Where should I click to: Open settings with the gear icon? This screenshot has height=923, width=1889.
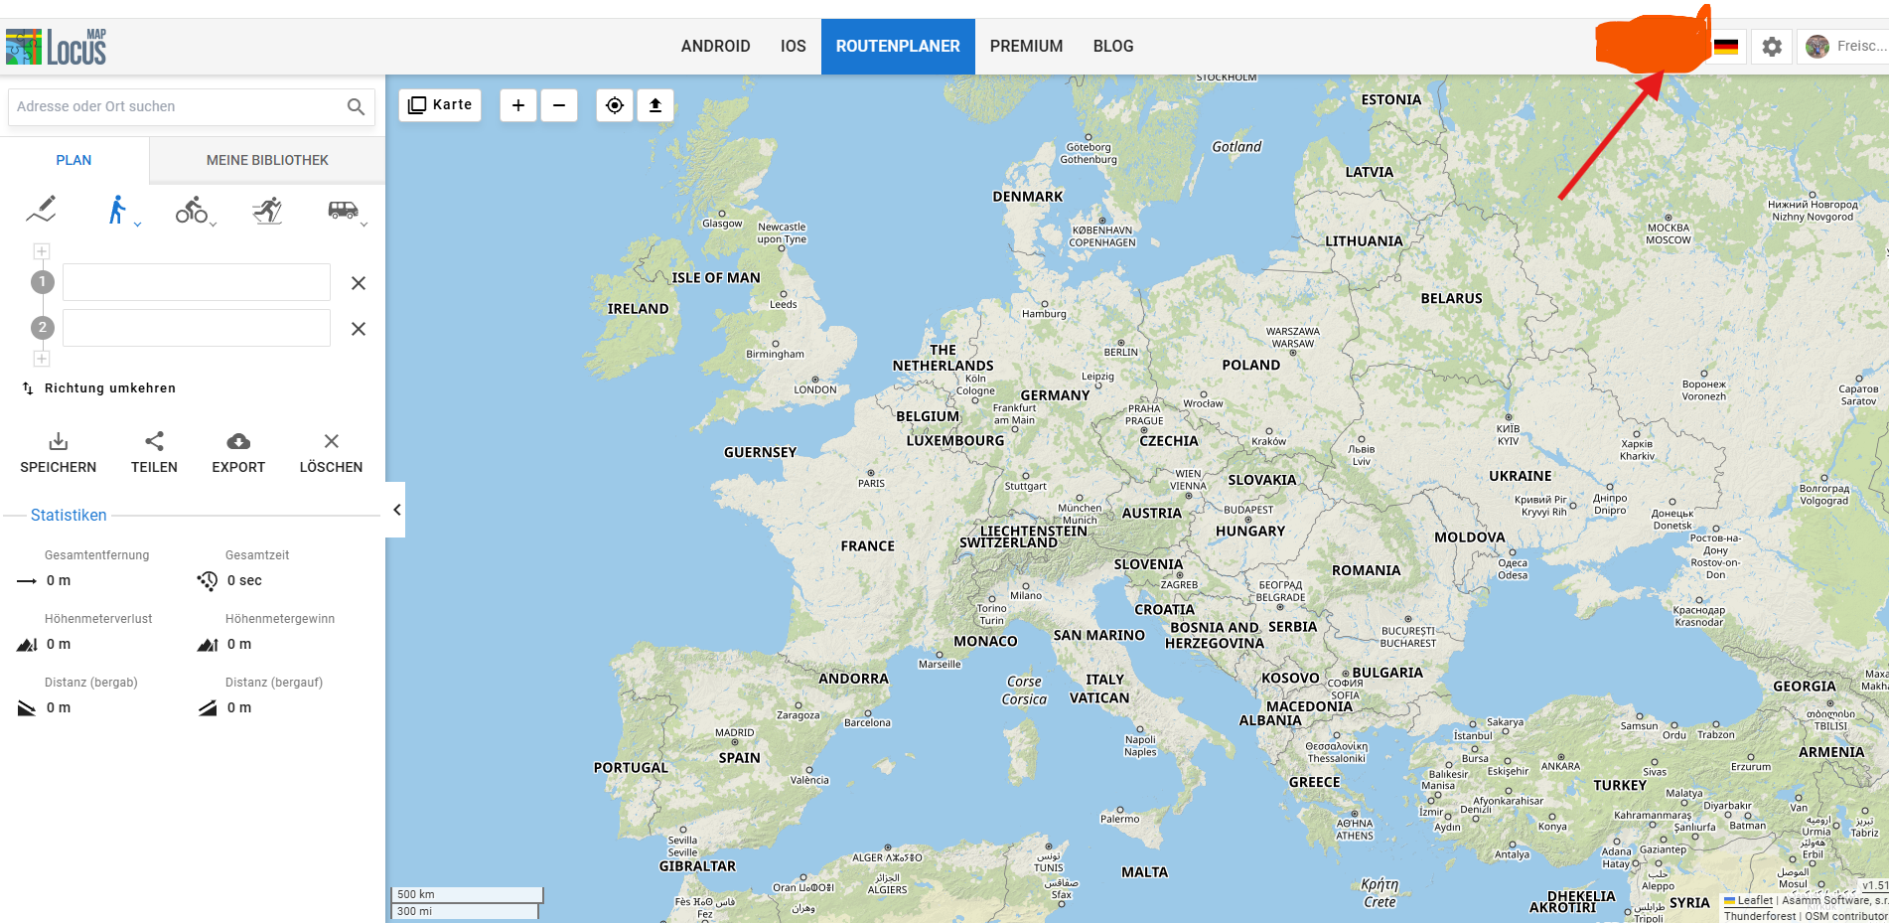click(1772, 47)
